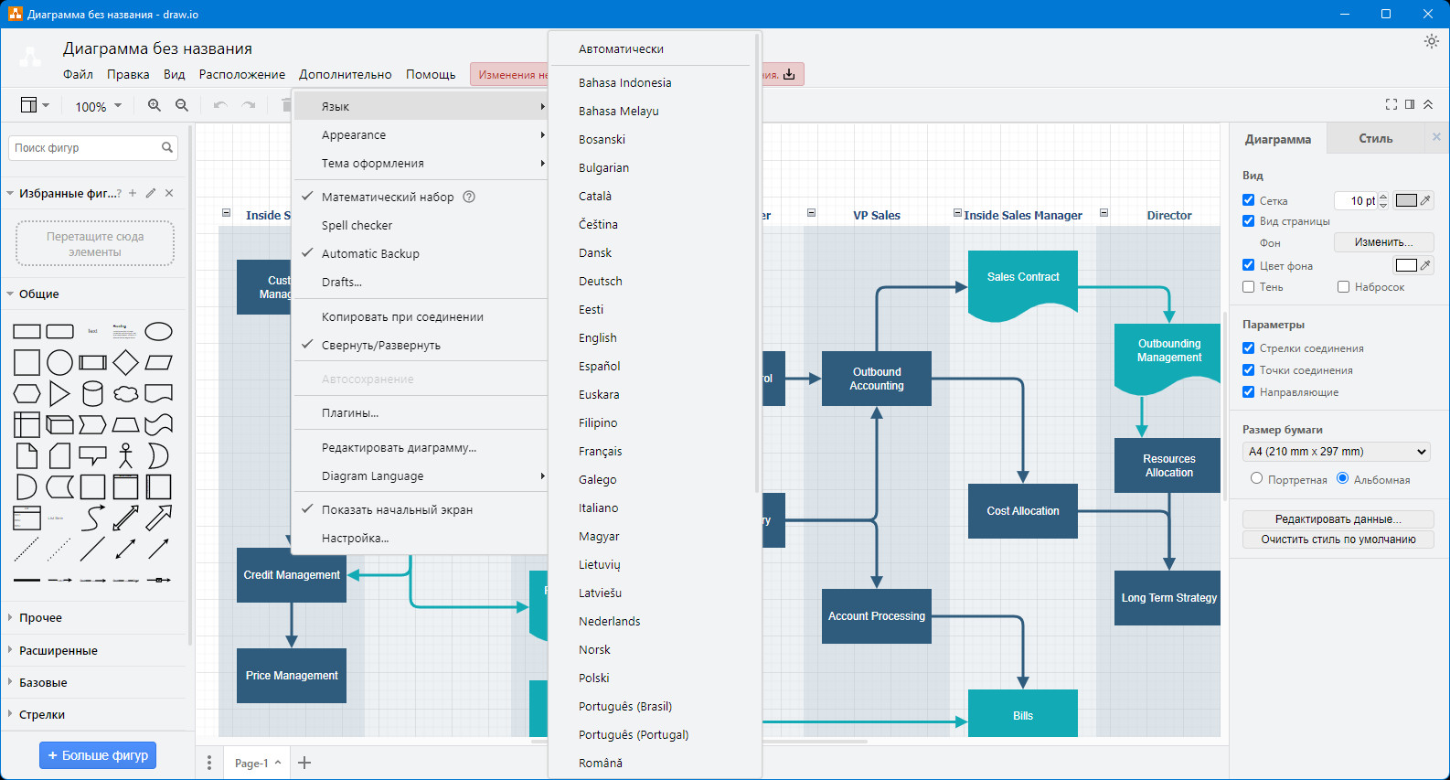Expand the Прочее shapes section
Screen dimensions: 1450x780
(40, 617)
